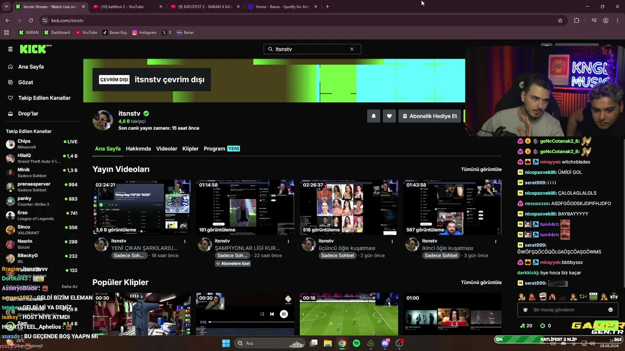This screenshot has width=625, height=351.
Task: Open Spotify from the taskbar
Action: [356, 343]
